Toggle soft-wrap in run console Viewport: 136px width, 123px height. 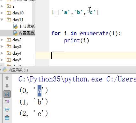coord(7,94)
